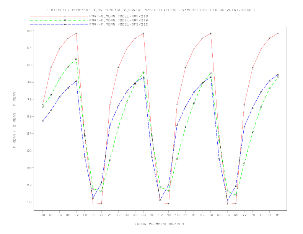The image size is (303, 234).
Task: Click the chart title starting with STAT=SL1L2
Action: click(x=150, y=10)
